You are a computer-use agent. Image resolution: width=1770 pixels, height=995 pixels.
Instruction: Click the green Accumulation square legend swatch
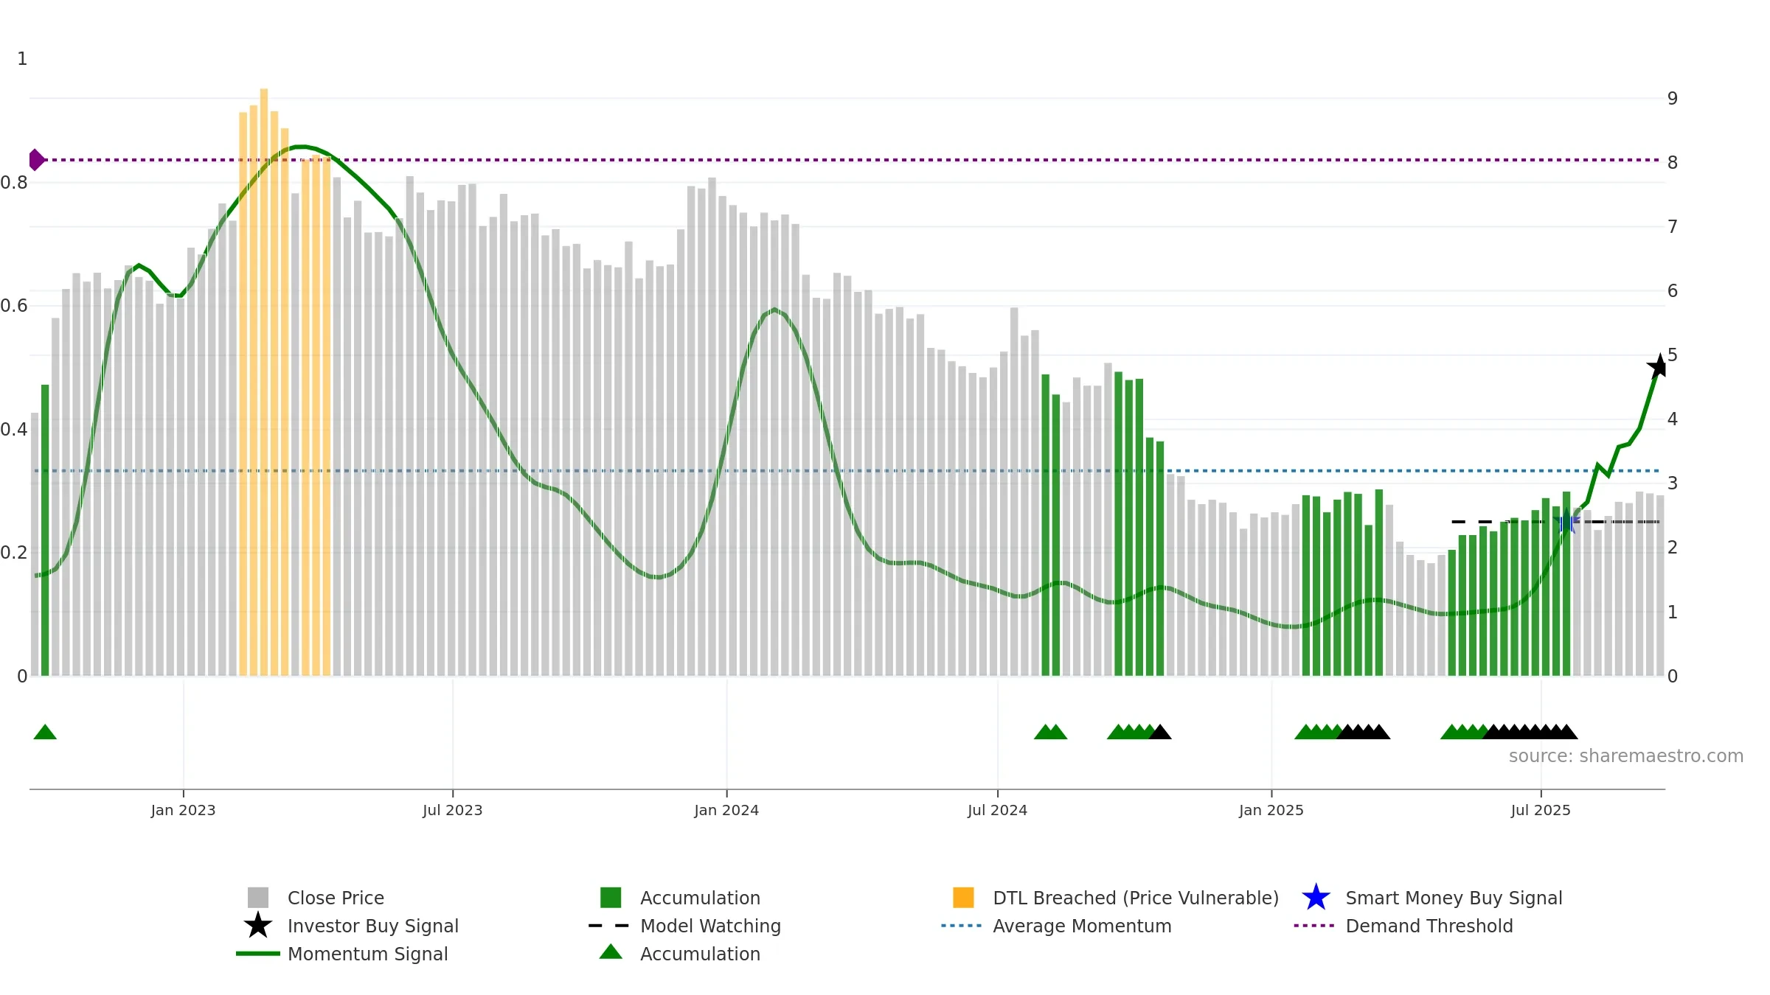click(611, 898)
